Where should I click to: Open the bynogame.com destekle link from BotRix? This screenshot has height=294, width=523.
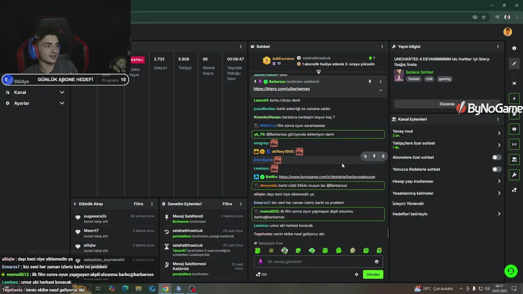(x=327, y=177)
